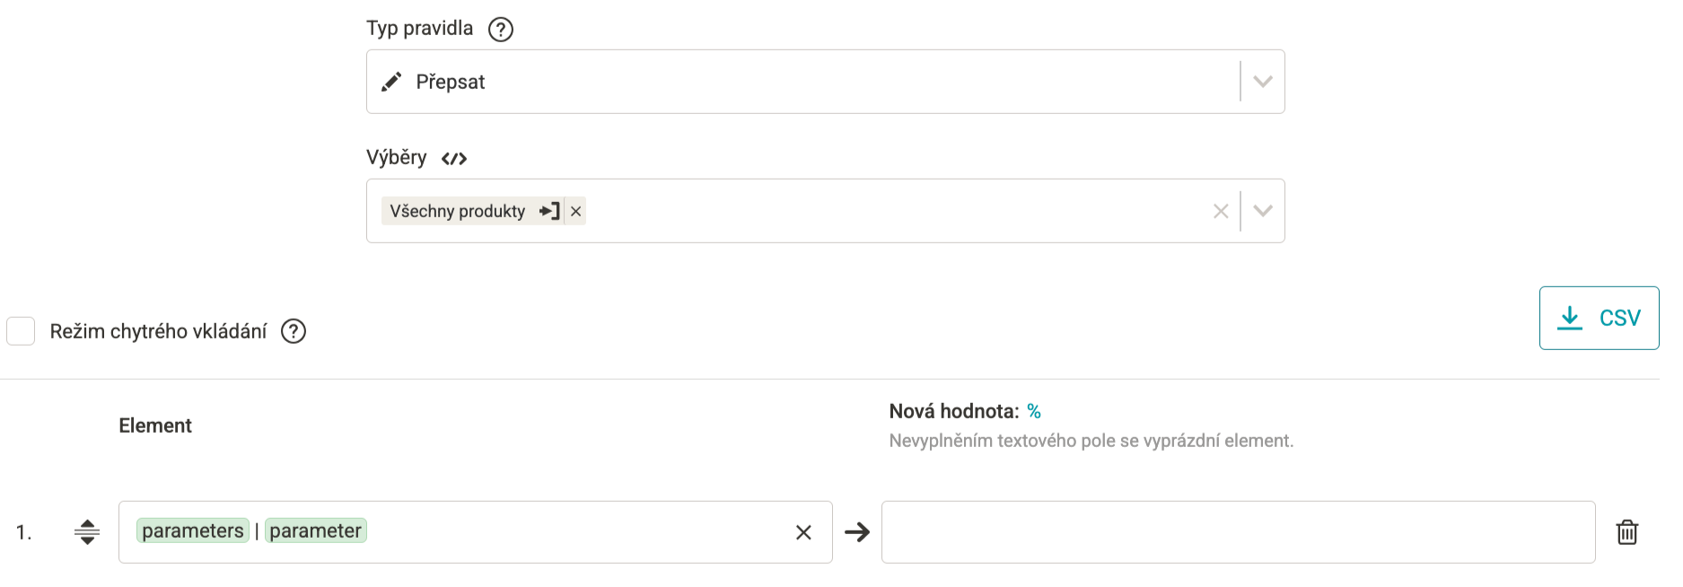Clear the parameters | parameter element field
The height and width of the screenshot is (587, 1683).
coord(803,532)
